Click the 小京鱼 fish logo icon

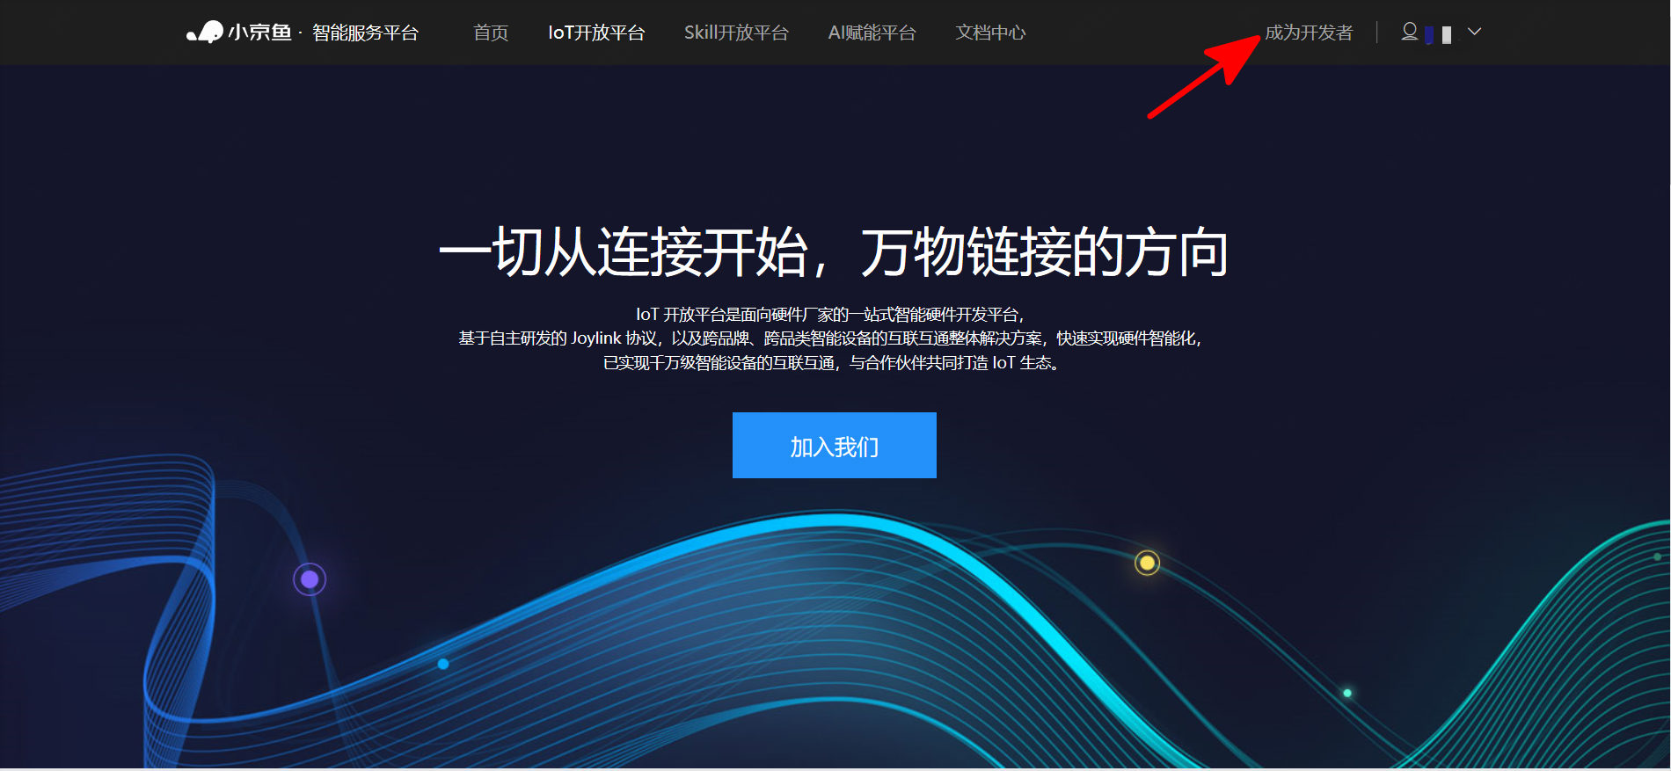point(205,32)
